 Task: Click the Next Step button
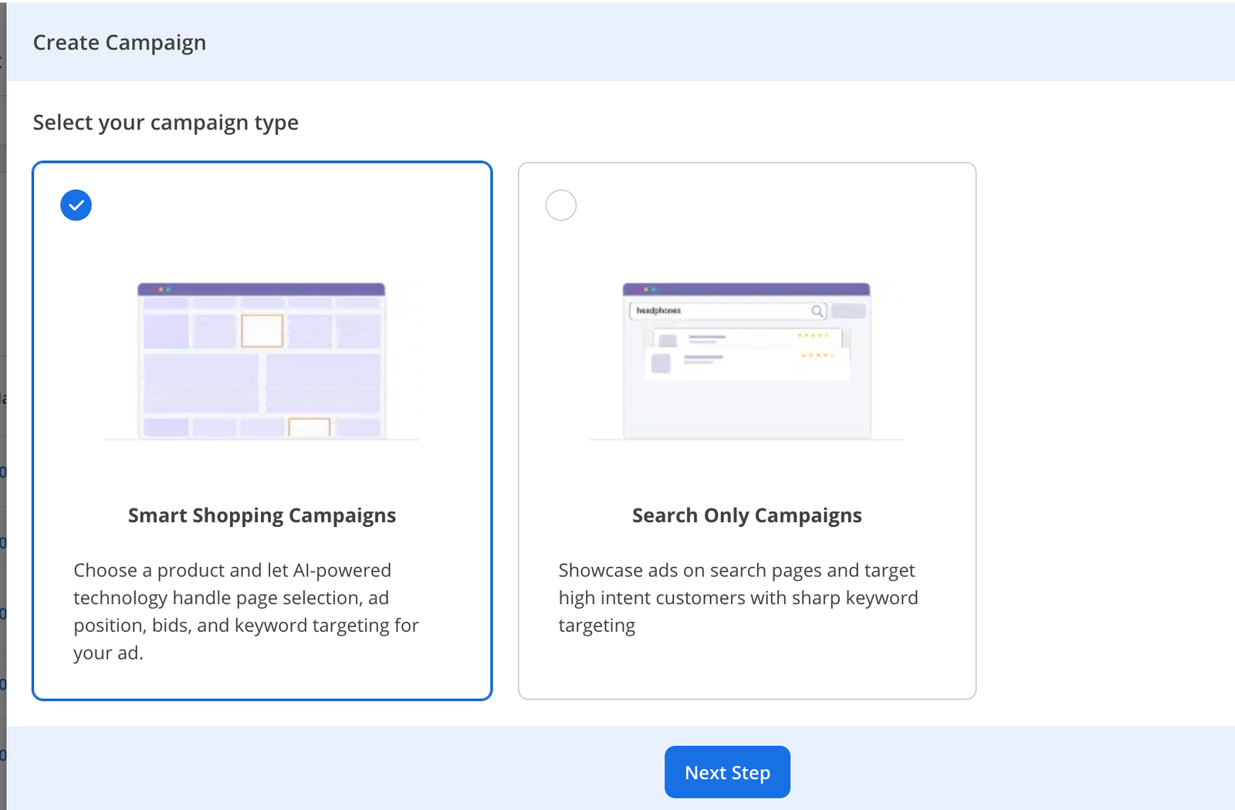pos(727,772)
